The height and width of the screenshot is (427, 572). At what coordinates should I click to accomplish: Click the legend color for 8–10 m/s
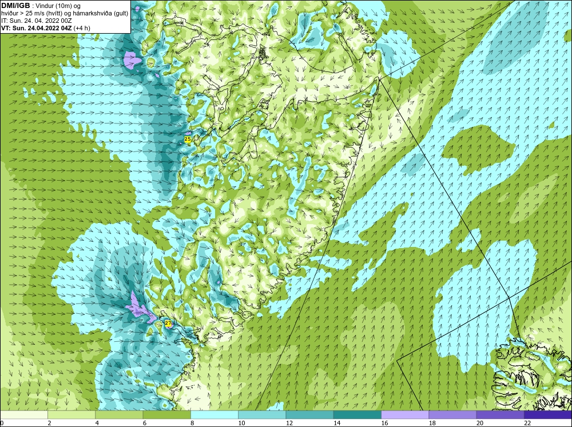214,414
